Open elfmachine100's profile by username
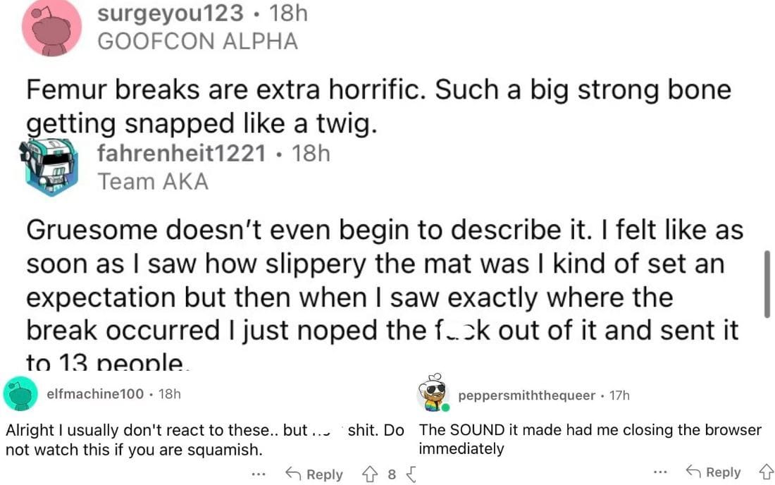 pyautogui.click(x=94, y=394)
